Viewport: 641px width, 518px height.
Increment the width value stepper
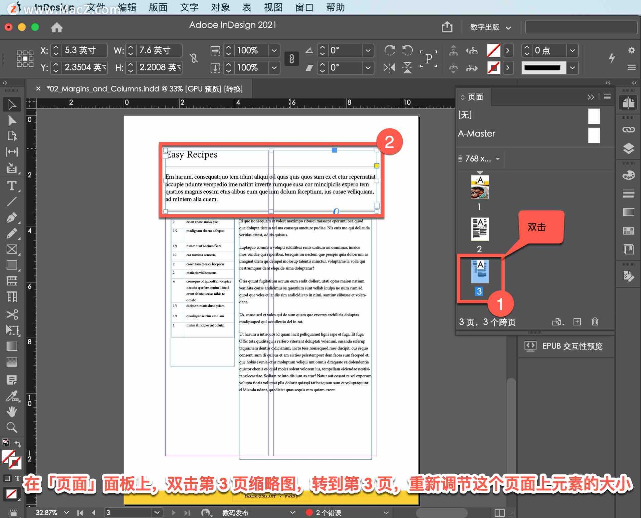(x=131, y=47)
